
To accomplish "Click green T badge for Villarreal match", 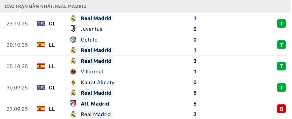I will click(x=281, y=66).
